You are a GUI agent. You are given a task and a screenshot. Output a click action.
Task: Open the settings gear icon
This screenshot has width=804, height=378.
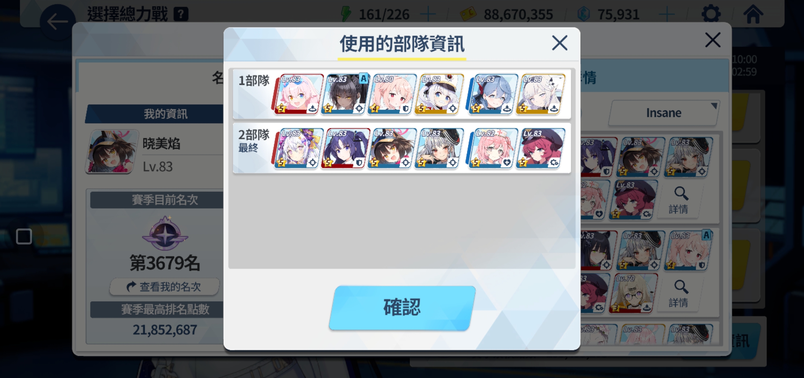coord(711,14)
